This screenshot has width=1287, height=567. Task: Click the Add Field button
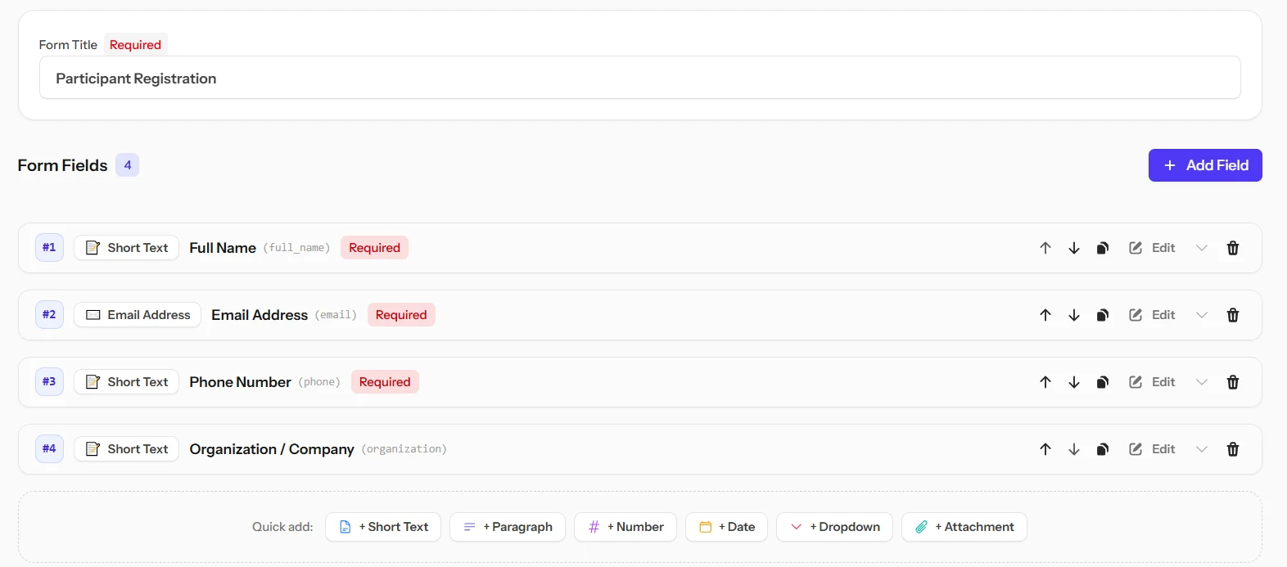click(1205, 165)
